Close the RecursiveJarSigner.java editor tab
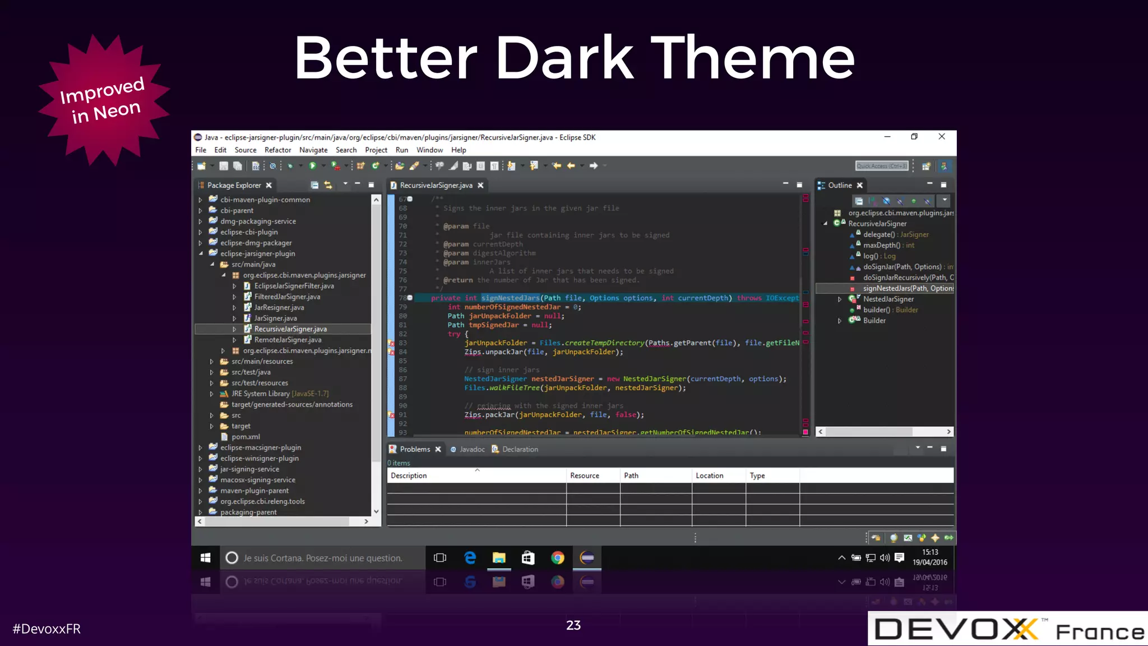1148x646 pixels. (480, 185)
